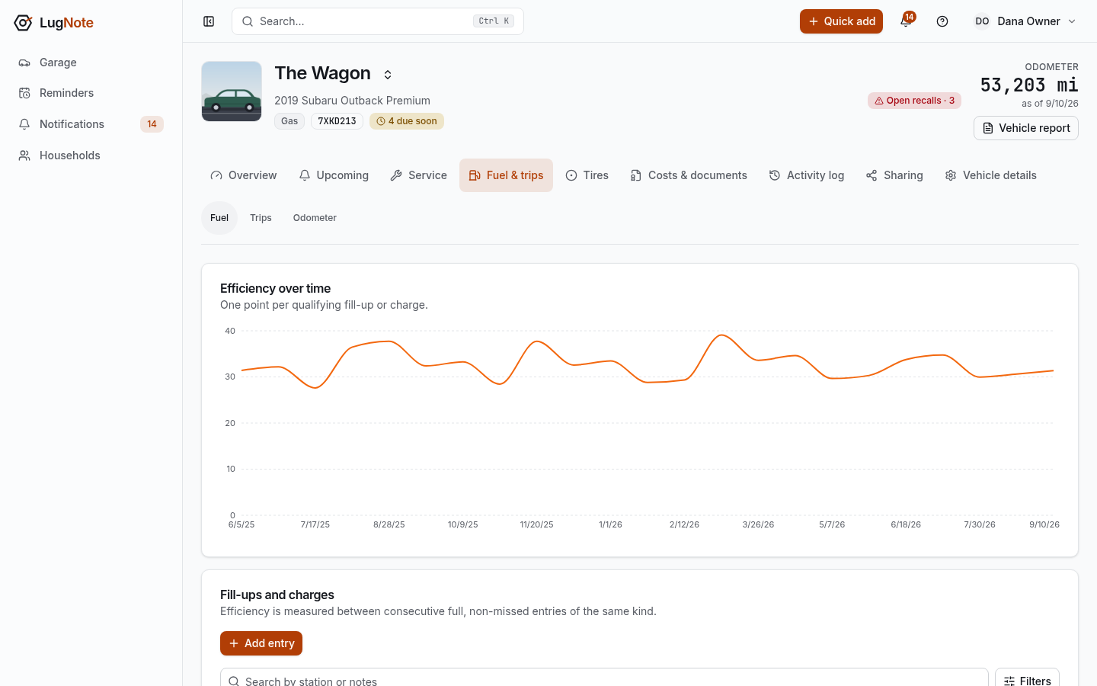Click the 11/20/25 chart axis label
The height and width of the screenshot is (686, 1097).
(537, 524)
